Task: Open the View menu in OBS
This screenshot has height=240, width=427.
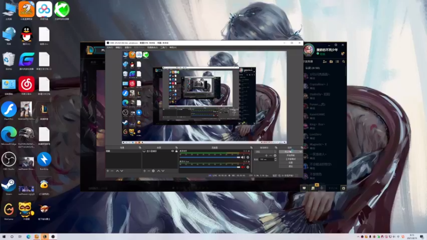Action: (x=128, y=47)
